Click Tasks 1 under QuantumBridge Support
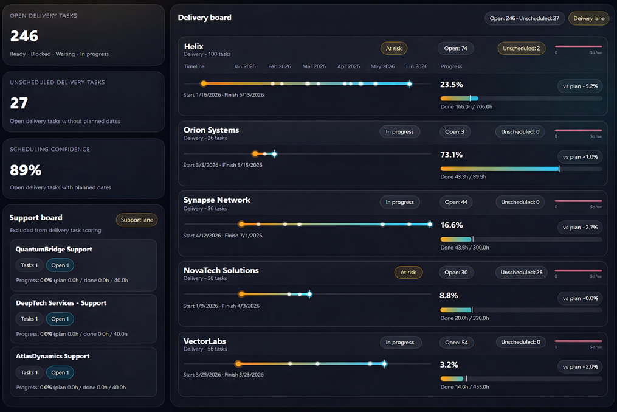The height and width of the screenshot is (412, 617). (29, 265)
